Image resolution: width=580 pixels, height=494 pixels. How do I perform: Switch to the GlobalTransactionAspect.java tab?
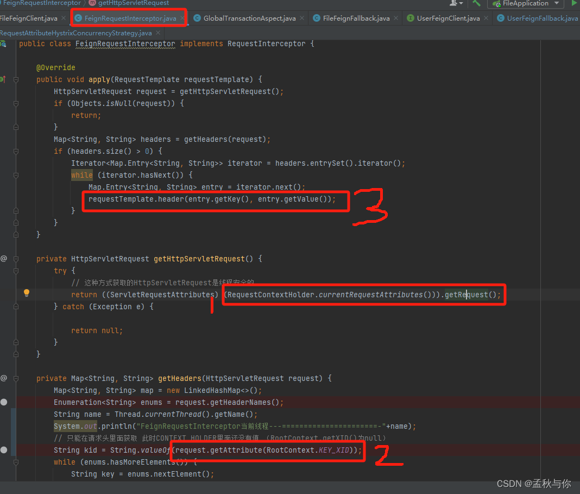point(249,18)
